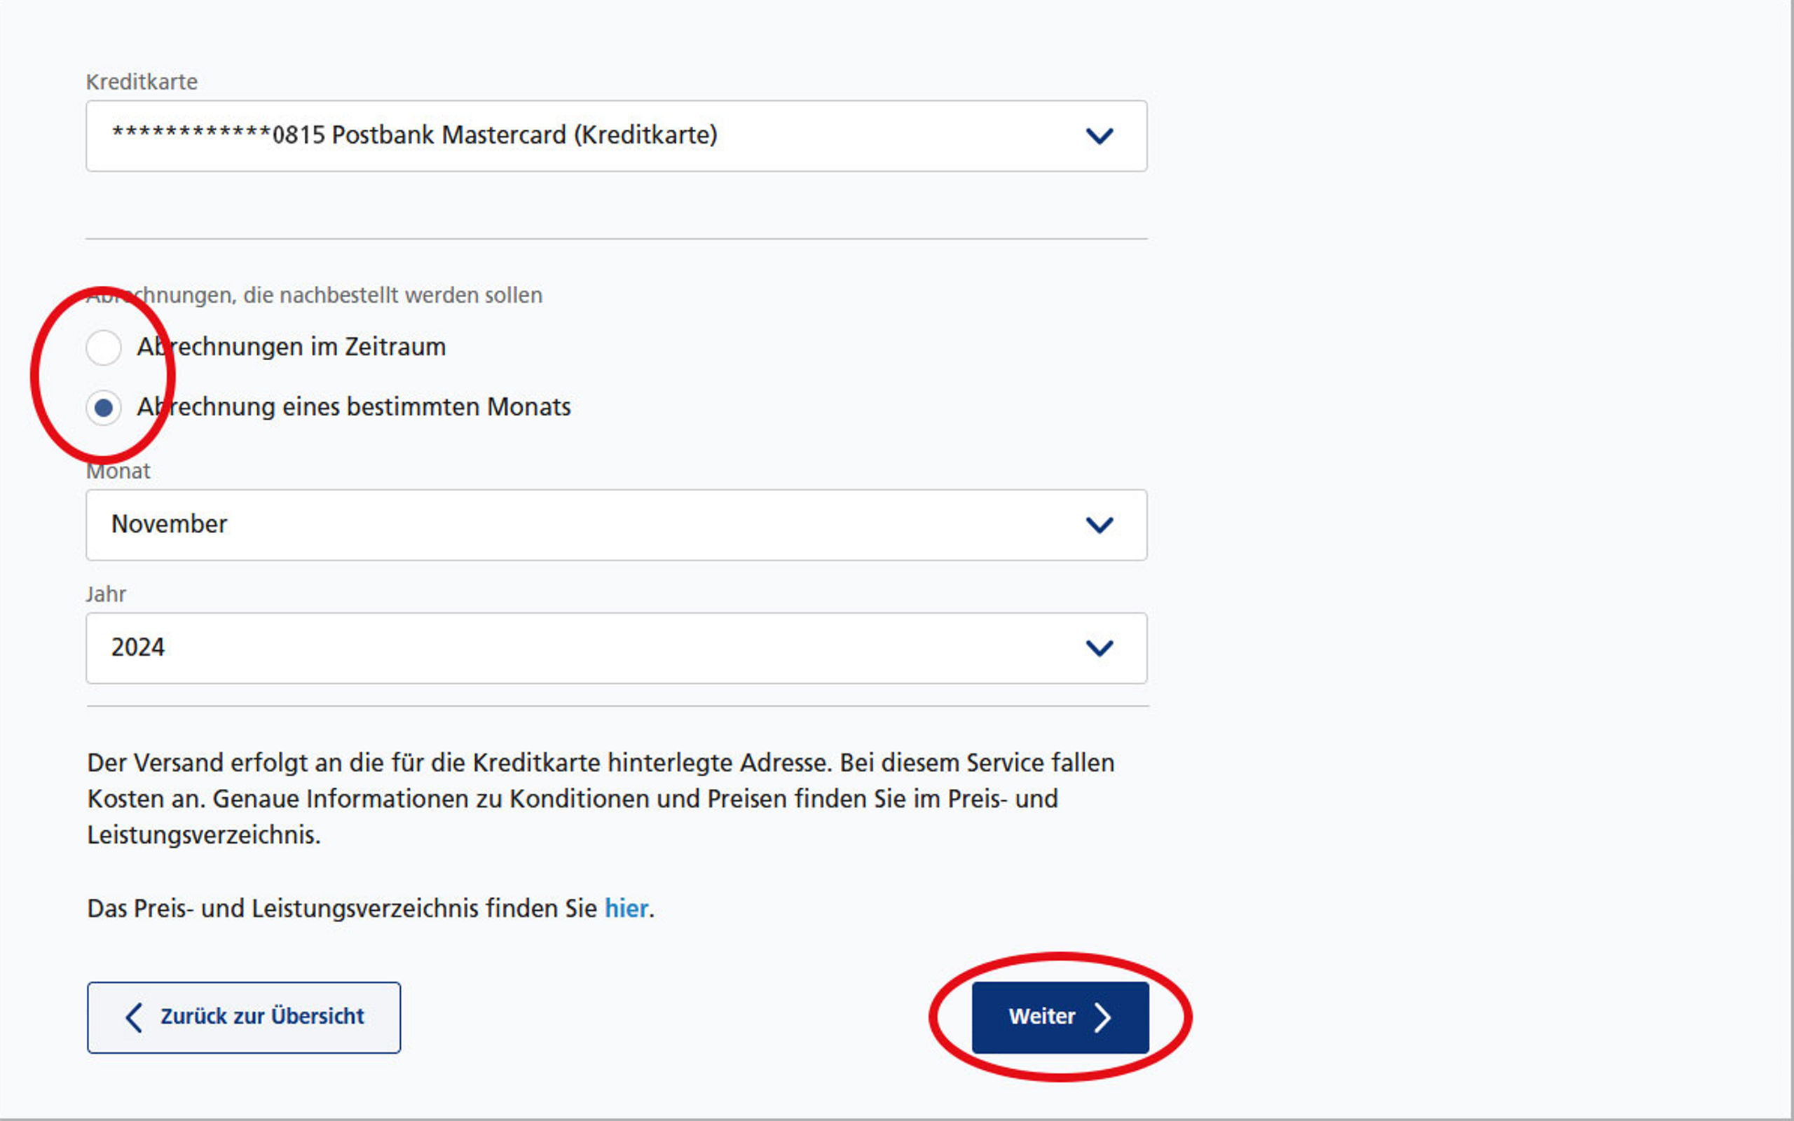The image size is (1794, 1121).
Task: Click the 'Jahr' field label
Action: pos(106,594)
